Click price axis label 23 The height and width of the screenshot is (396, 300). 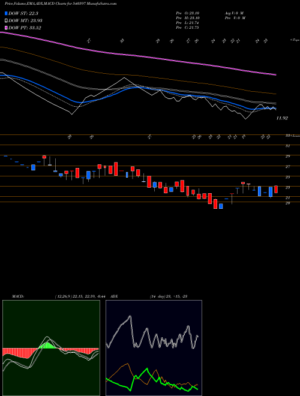[287, 187]
